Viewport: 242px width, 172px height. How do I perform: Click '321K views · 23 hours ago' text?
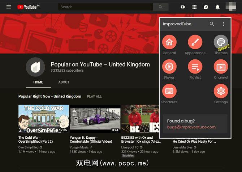click(x=140, y=152)
